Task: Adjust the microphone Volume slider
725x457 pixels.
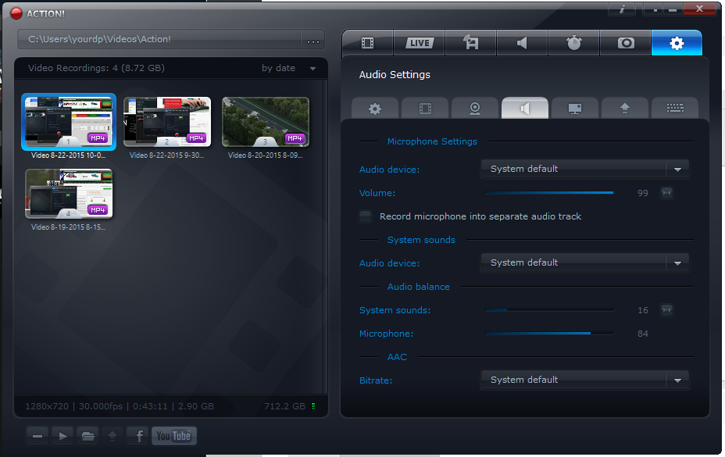Action: click(x=549, y=192)
